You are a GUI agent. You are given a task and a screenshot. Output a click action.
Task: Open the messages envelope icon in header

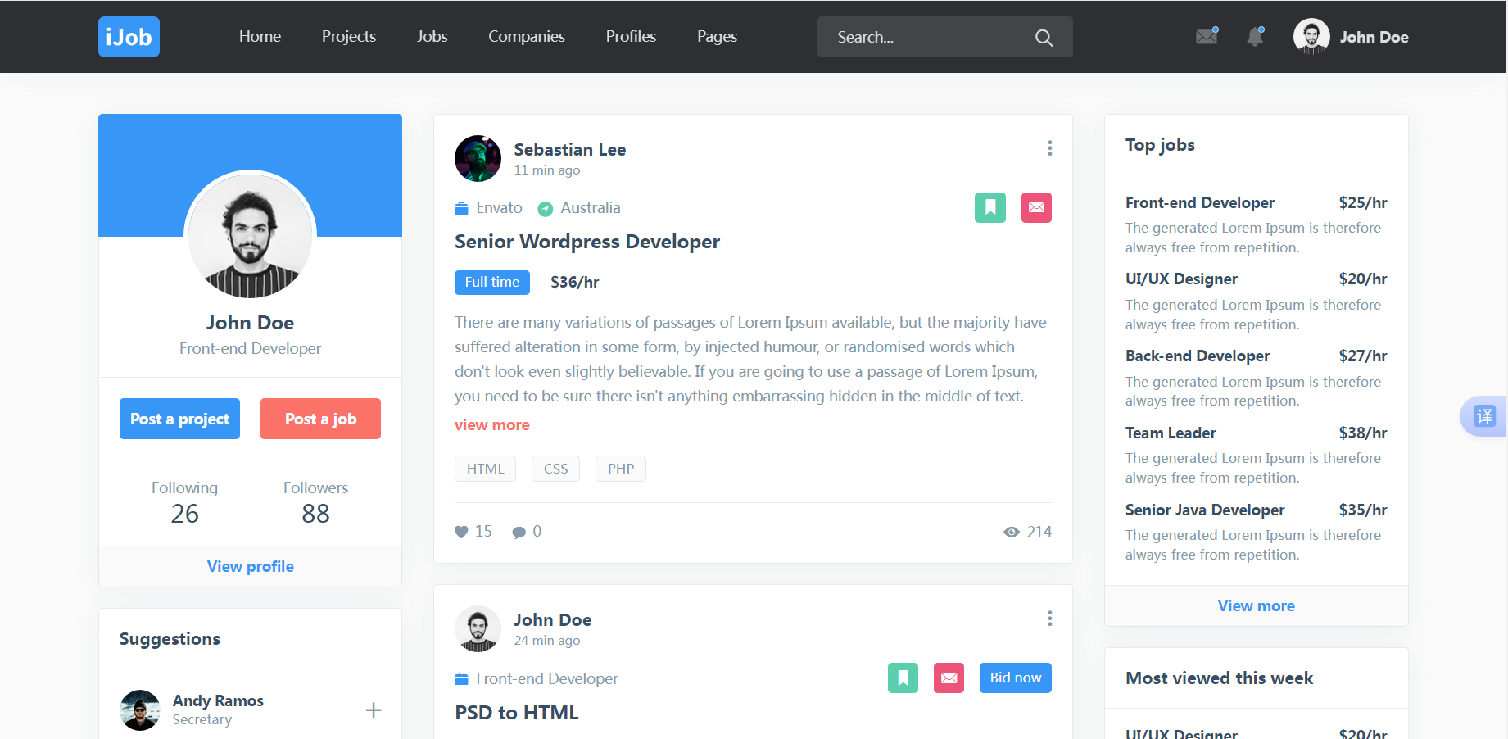click(x=1206, y=37)
